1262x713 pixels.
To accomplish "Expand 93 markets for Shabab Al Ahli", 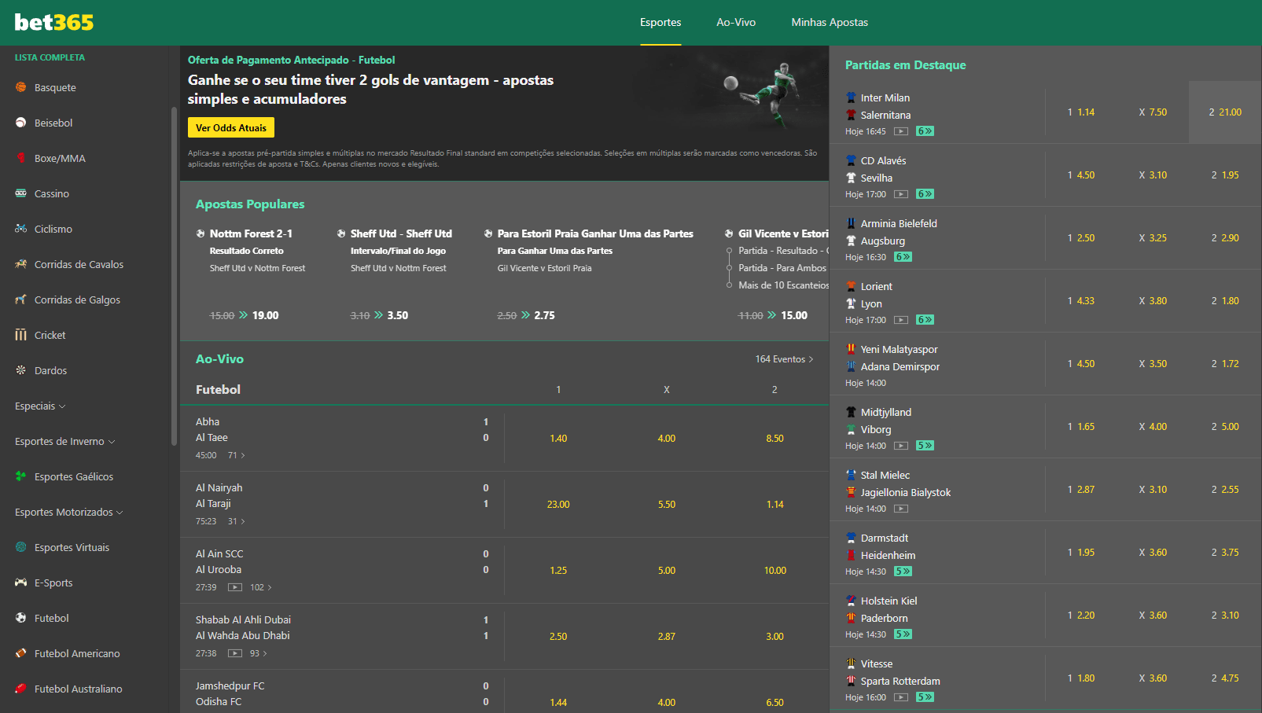I will (259, 653).
